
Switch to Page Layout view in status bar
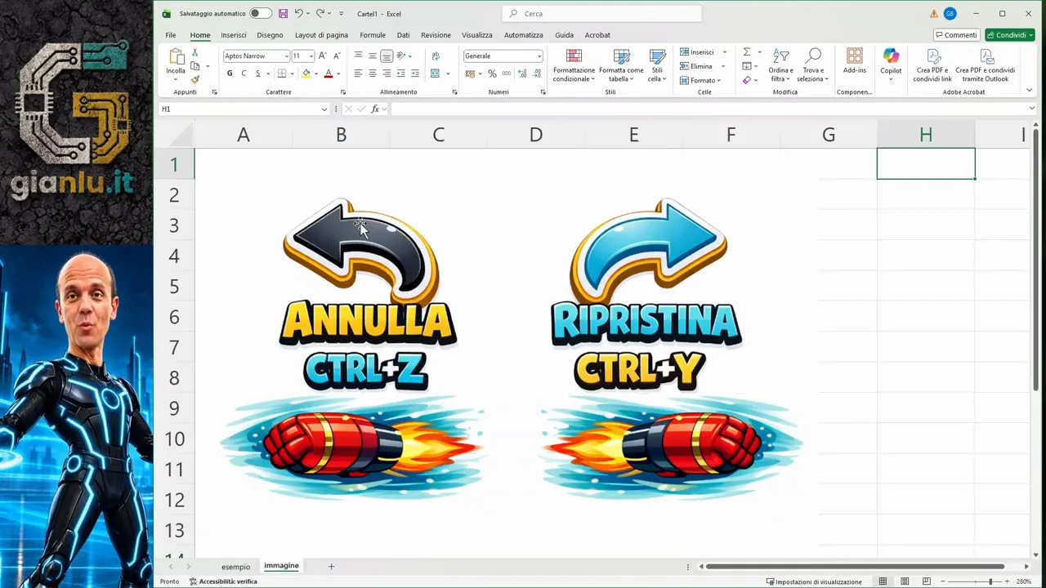point(904,581)
